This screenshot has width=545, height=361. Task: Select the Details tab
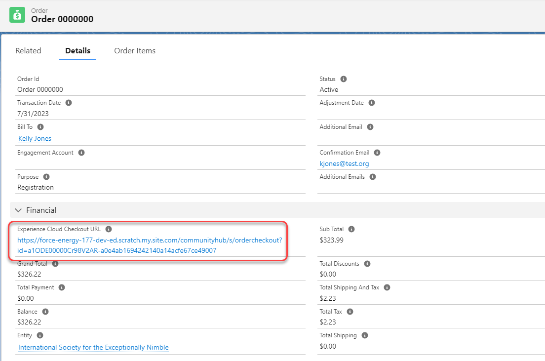[x=78, y=51]
